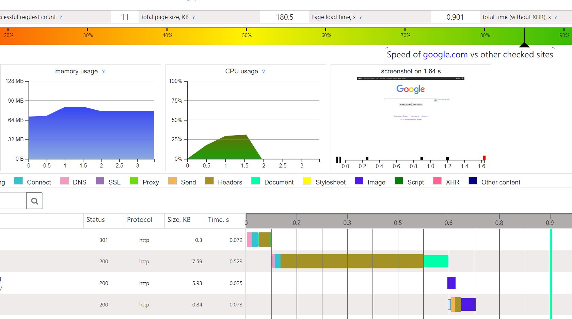The image size is (572, 319).
Task: Open help for Total page size
Action: 194,17
